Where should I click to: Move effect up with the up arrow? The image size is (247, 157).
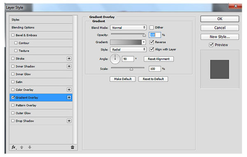22,148
